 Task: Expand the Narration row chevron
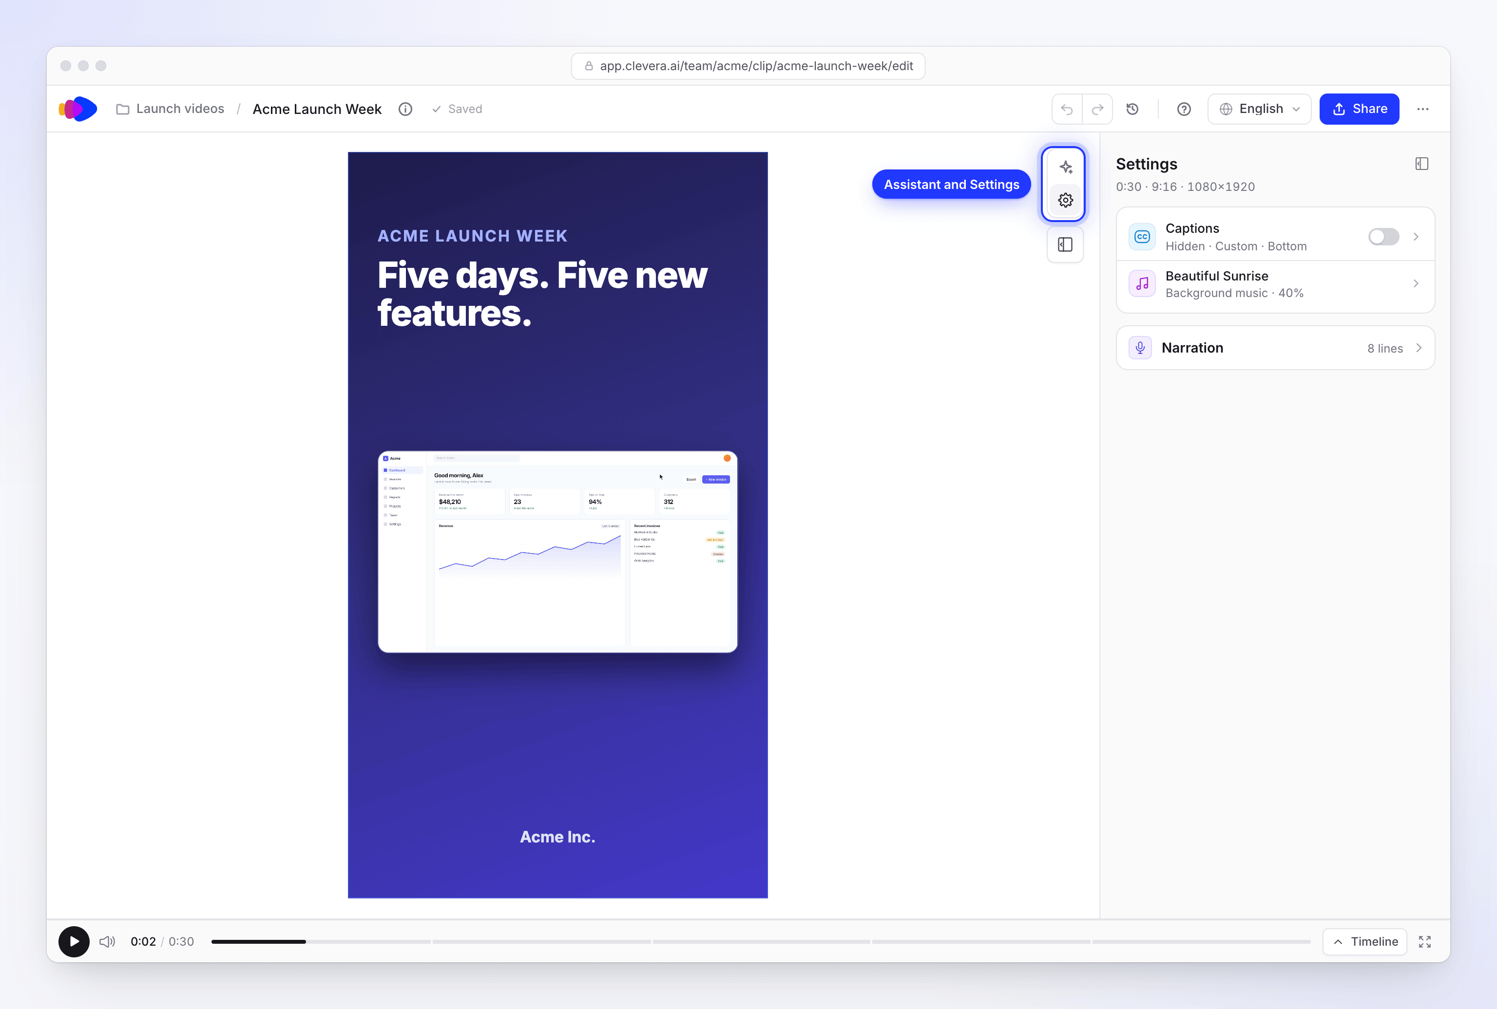point(1419,348)
